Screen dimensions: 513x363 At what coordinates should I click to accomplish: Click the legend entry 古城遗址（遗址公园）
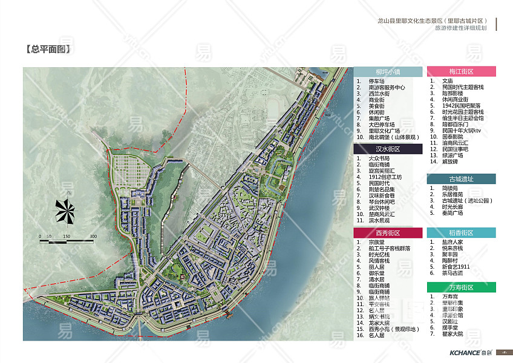[x=467, y=201]
